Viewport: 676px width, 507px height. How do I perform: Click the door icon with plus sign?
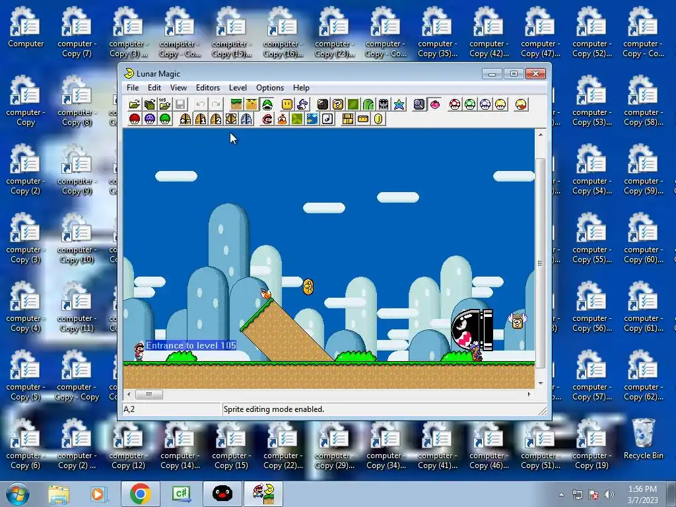(186, 119)
